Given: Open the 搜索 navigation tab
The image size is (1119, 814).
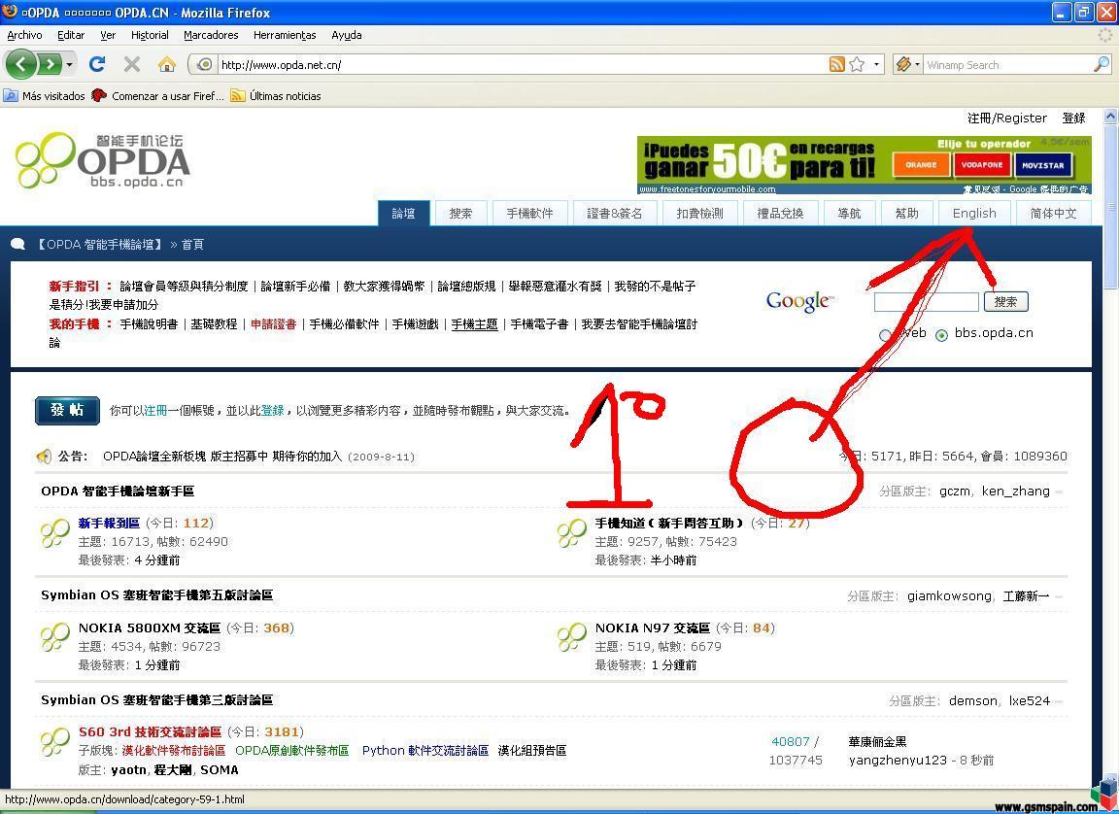Looking at the screenshot, I should point(461,214).
